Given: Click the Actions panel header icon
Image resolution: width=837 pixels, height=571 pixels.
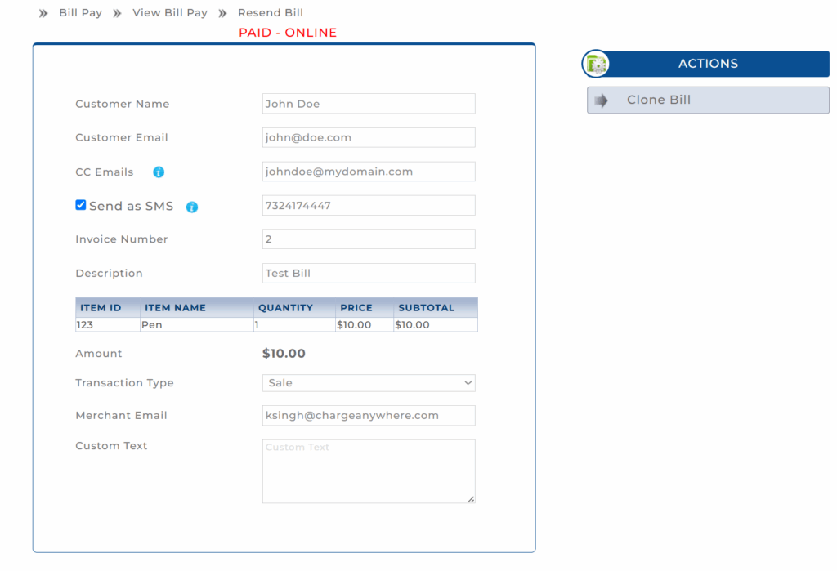Looking at the screenshot, I should 596,64.
